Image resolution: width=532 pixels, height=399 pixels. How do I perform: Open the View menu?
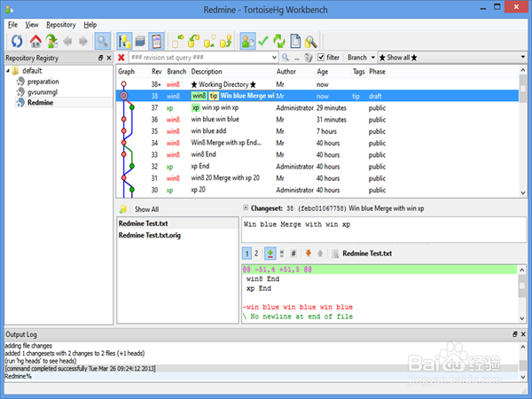click(32, 25)
